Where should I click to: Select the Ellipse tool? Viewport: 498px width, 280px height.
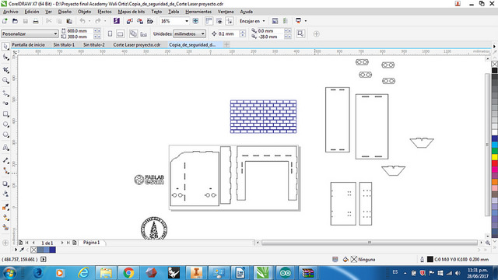coord(5,124)
